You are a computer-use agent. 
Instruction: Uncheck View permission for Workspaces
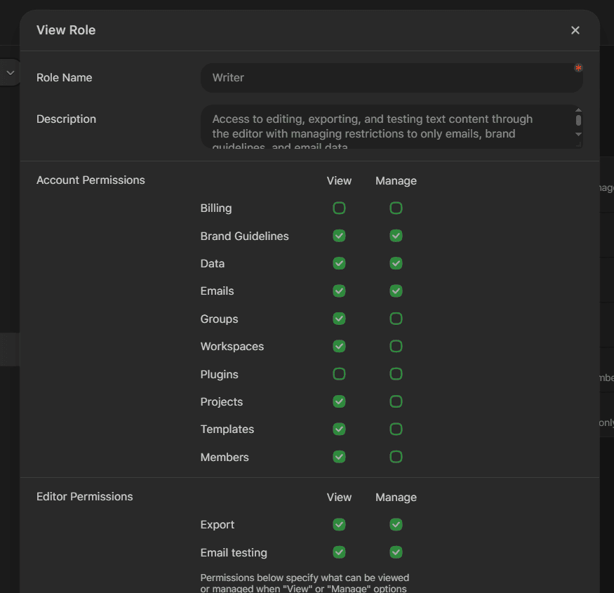pyautogui.click(x=339, y=346)
